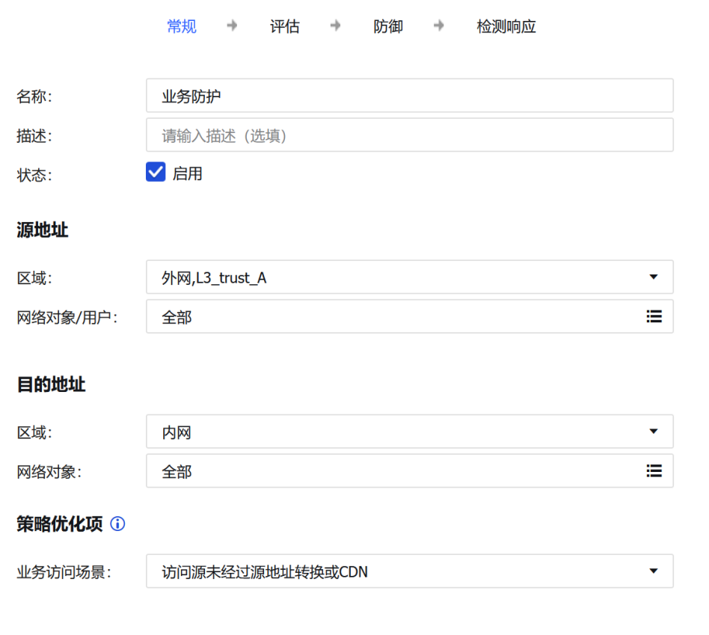Switch to the 评估 step tab

(x=285, y=27)
